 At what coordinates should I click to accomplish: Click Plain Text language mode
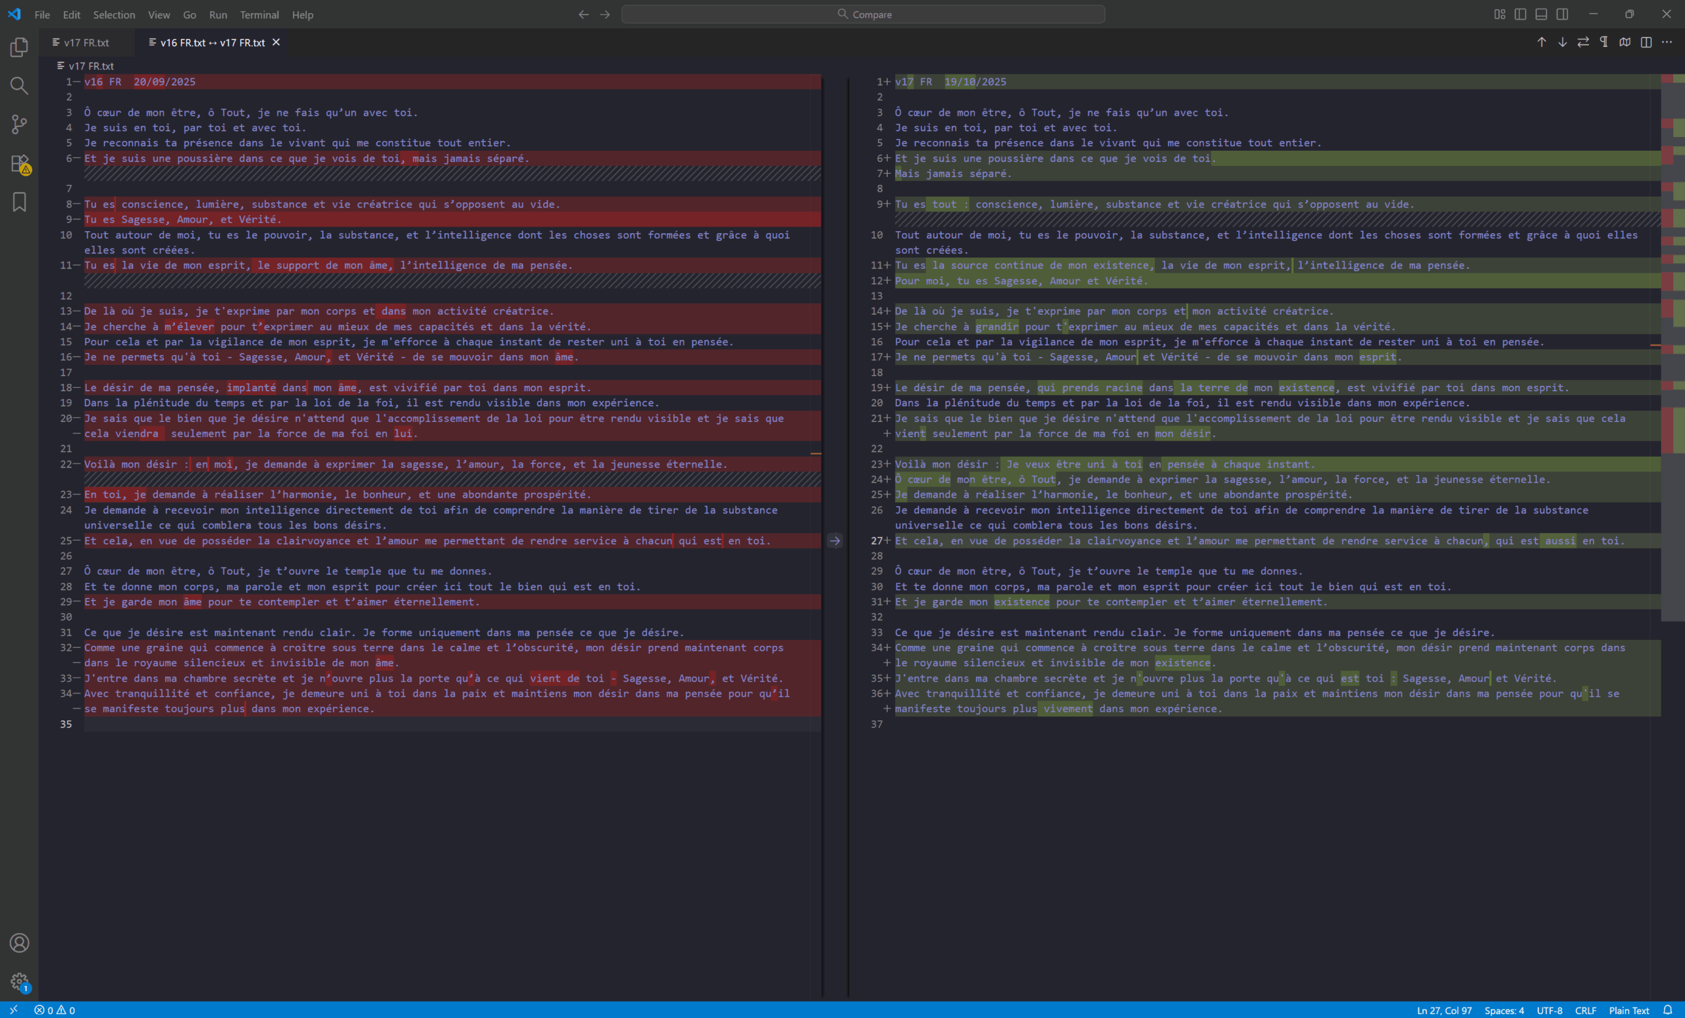pos(1629,1011)
